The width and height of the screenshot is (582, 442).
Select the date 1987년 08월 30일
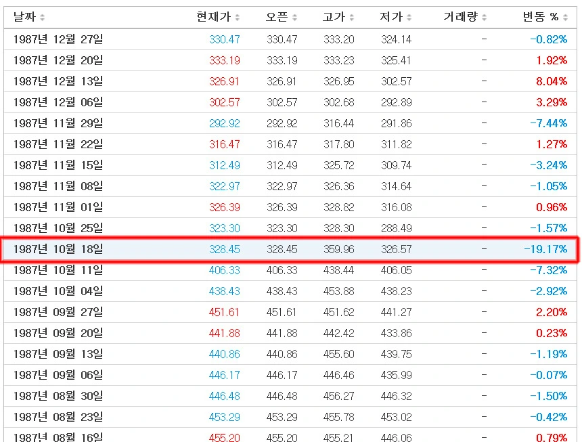tap(58, 395)
